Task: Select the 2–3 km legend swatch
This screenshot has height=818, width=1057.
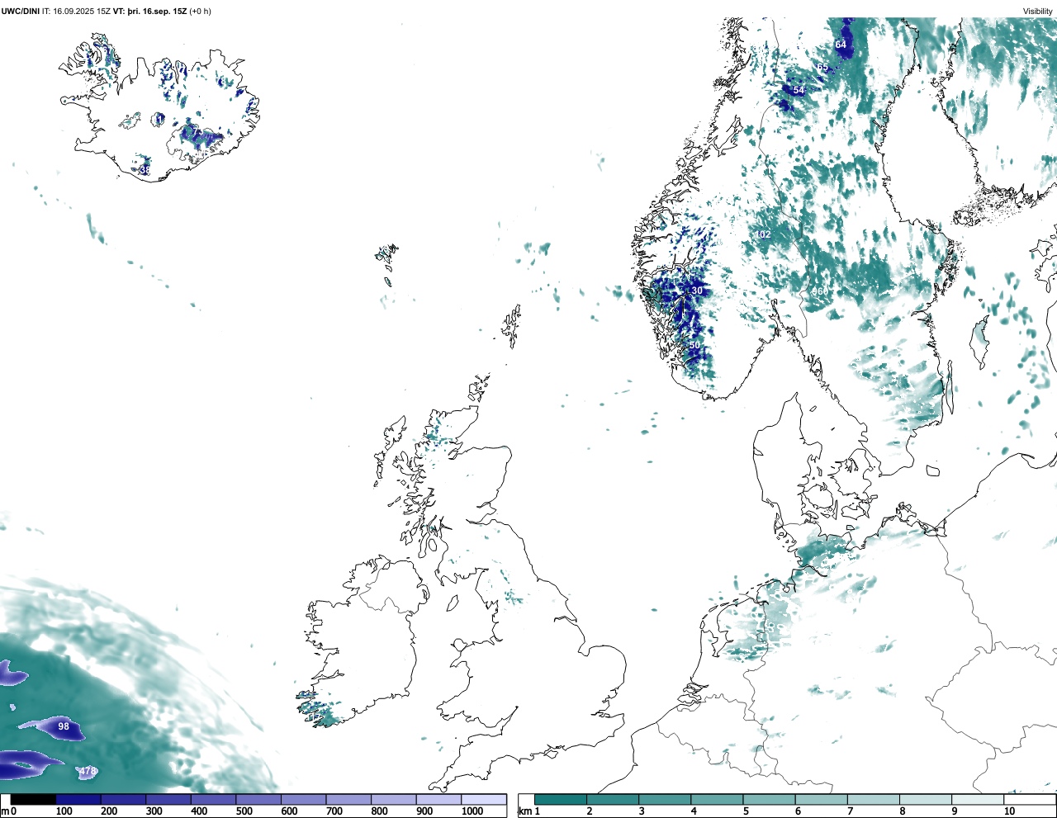Action: click(x=613, y=799)
